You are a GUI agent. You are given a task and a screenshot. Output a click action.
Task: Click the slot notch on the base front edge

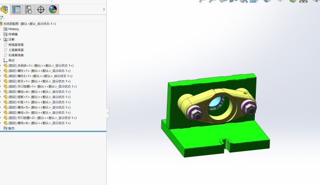[226, 144]
